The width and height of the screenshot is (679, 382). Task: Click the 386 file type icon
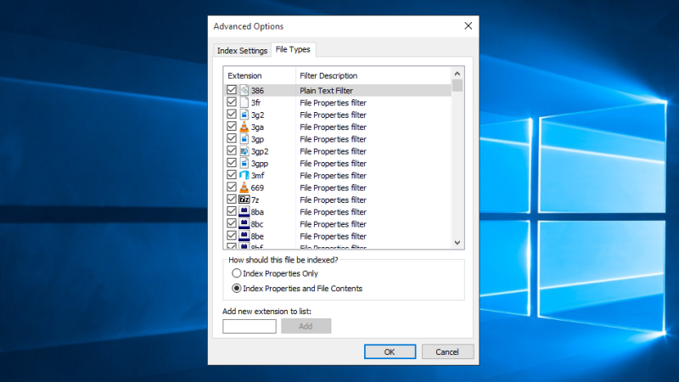(x=244, y=90)
